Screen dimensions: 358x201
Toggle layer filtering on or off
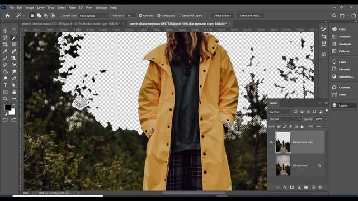click(x=327, y=111)
